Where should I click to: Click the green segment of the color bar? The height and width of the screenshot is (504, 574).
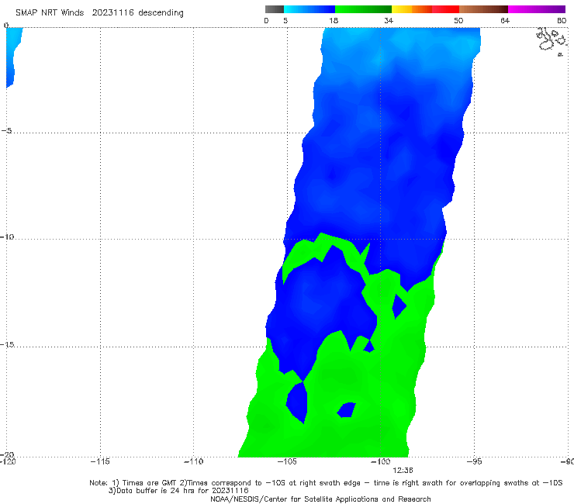[x=364, y=9]
